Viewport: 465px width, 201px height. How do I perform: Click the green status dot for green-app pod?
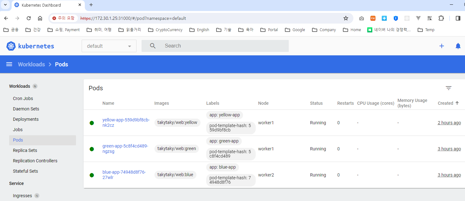coord(92,149)
